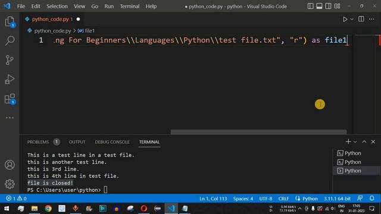Screen dimensions: 381x214
Task: Click line number 1 in the gutter
Action: (x=41, y=40)
